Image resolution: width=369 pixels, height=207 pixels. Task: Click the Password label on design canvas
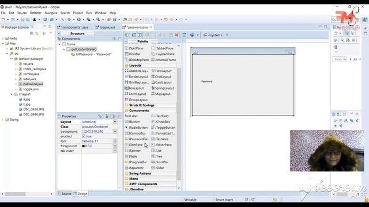(x=206, y=82)
